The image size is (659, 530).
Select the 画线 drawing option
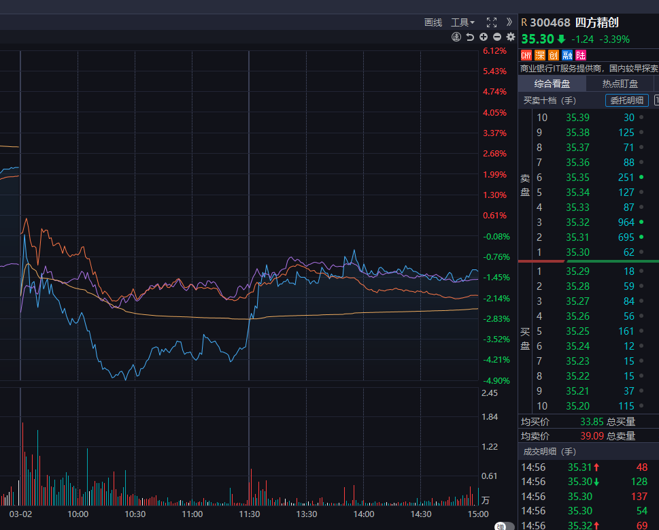(433, 22)
